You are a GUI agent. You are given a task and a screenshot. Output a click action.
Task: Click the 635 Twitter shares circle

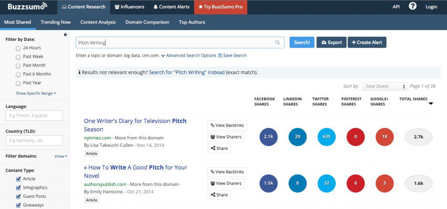[327, 137]
